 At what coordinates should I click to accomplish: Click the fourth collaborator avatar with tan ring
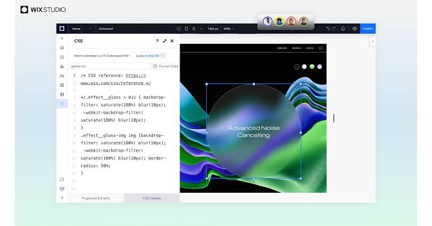(x=304, y=21)
